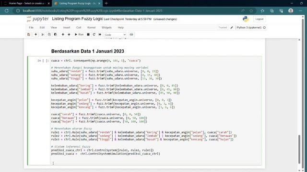Cut selected cells with the scissors icon
The image size is (307, 172).
(43, 34)
